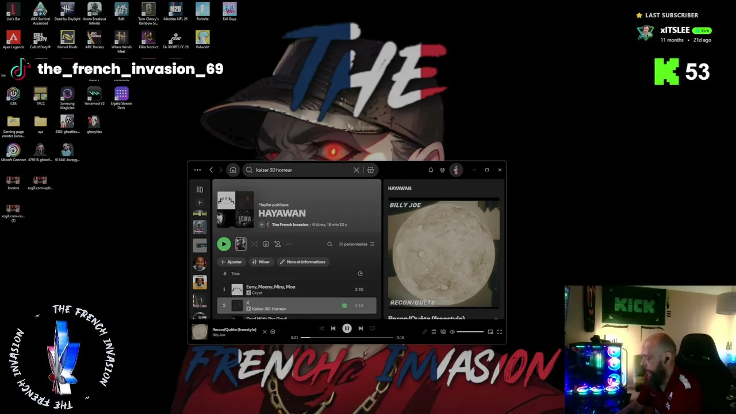Screen dimensions: 736x414
Task: Click the Ajouter button
Action: [x=231, y=262]
